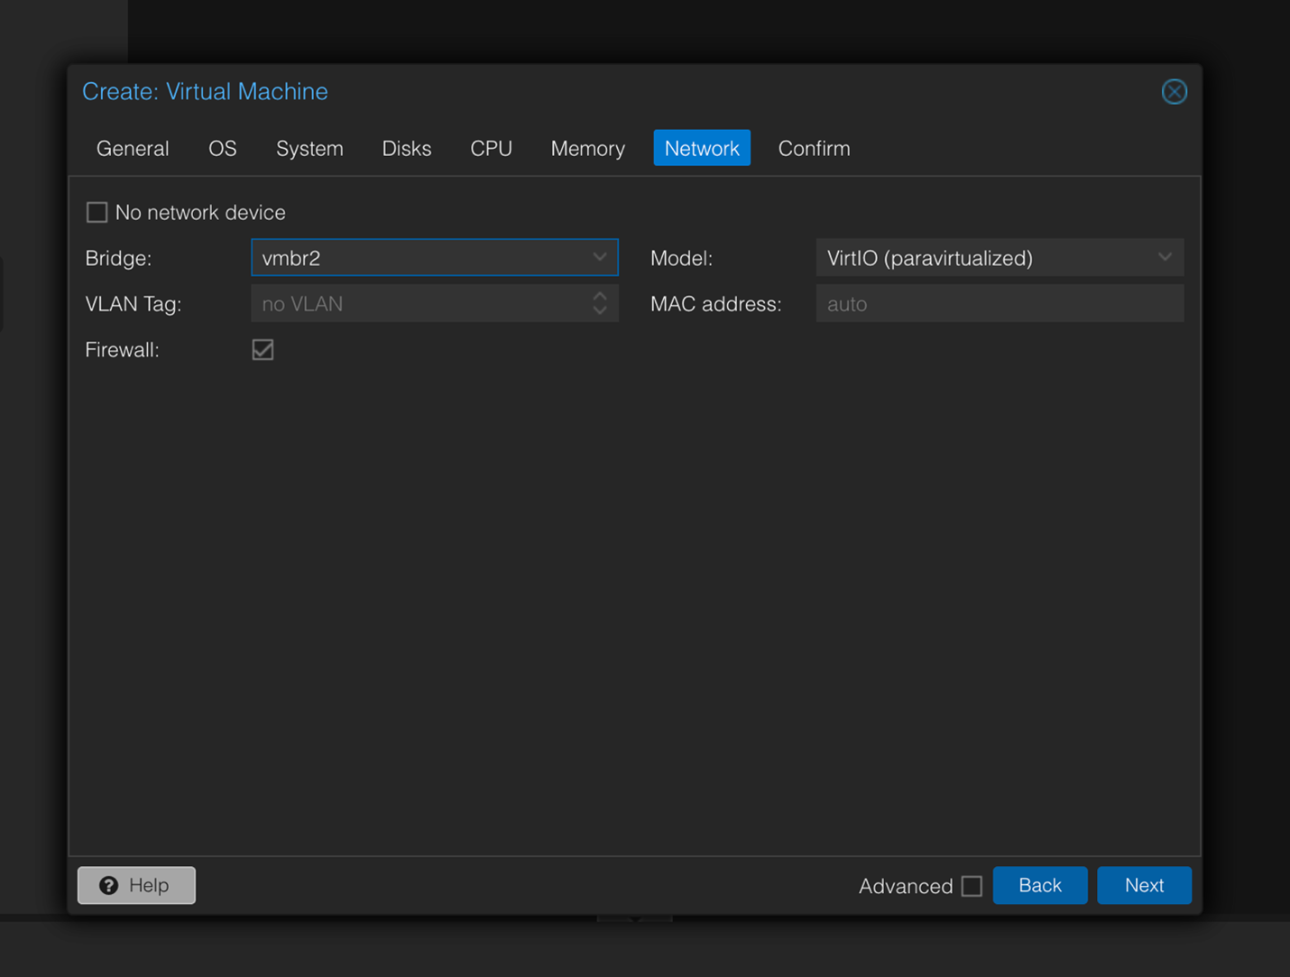Enable the No network device checkbox
This screenshot has width=1290, height=977.
point(97,213)
